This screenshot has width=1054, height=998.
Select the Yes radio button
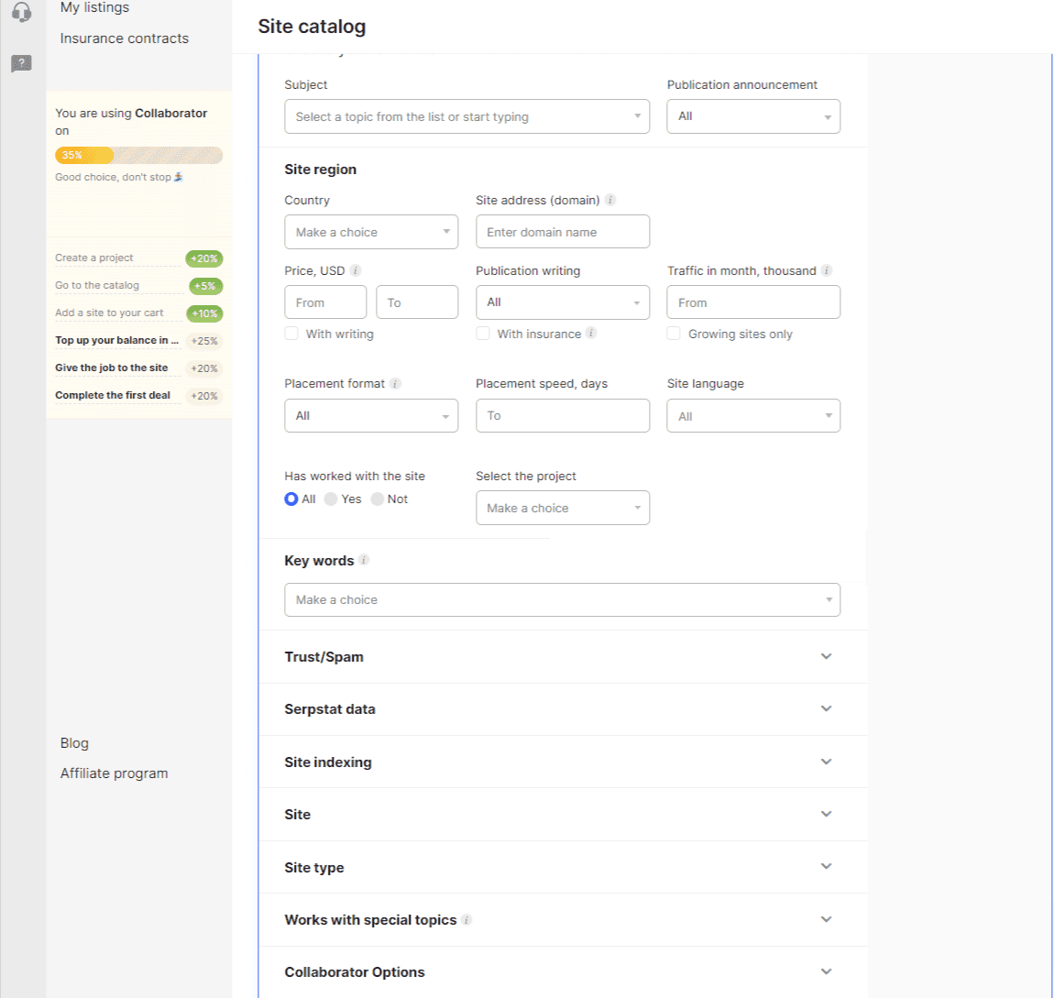click(331, 499)
